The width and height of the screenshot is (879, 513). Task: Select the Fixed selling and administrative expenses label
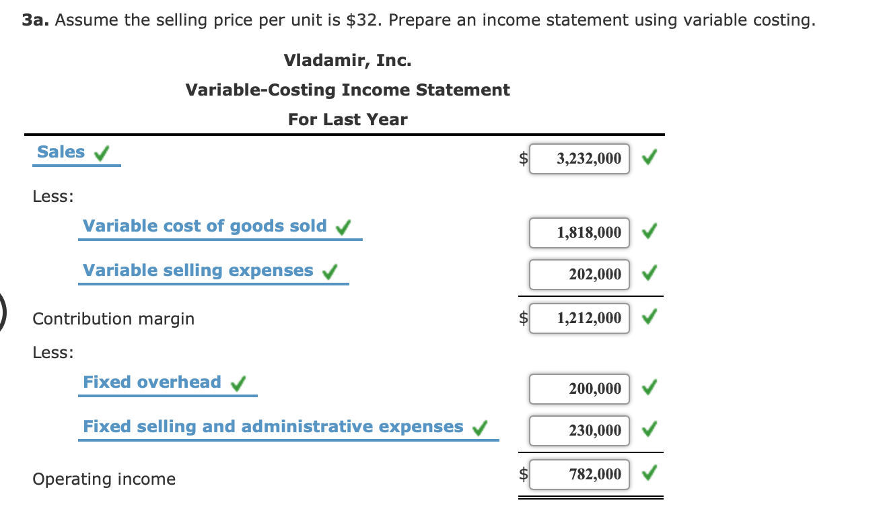[x=272, y=426]
